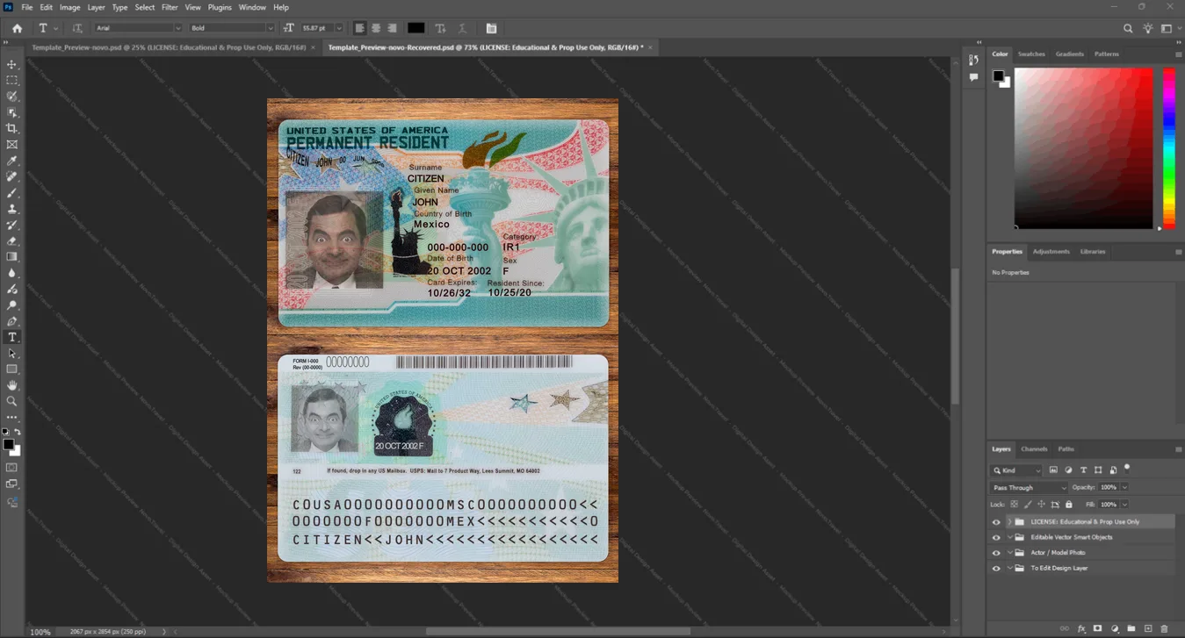Click the text color swatch in options bar

(415, 28)
